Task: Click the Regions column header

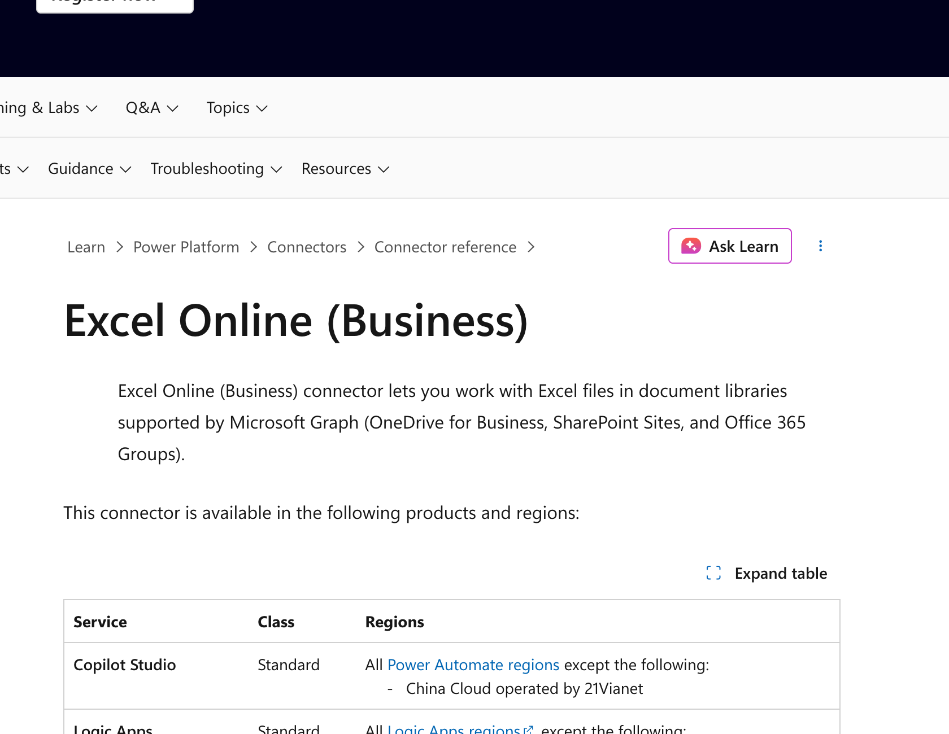Action: click(394, 622)
